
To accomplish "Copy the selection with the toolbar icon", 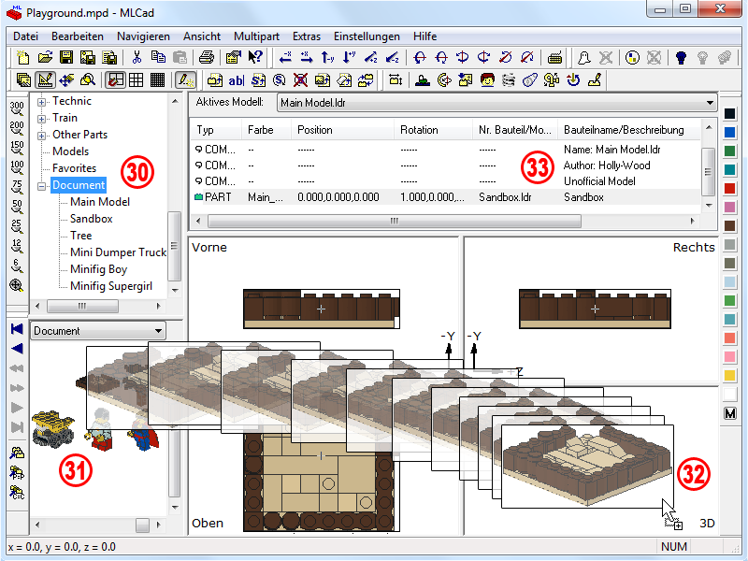I will pyautogui.click(x=158, y=58).
